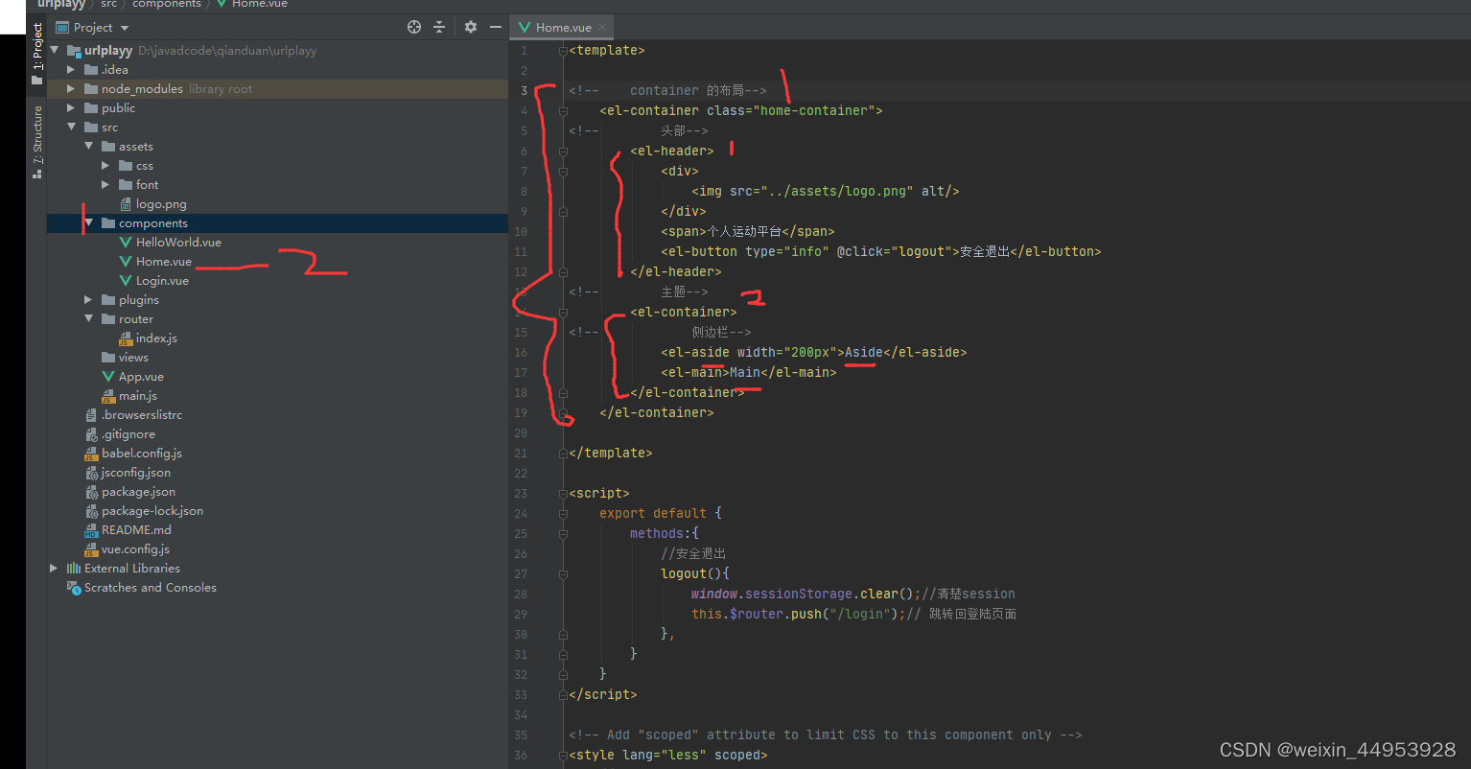Open Project panel settings gear
The height and width of the screenshot is (769, 1471).
tap(470, 27)
